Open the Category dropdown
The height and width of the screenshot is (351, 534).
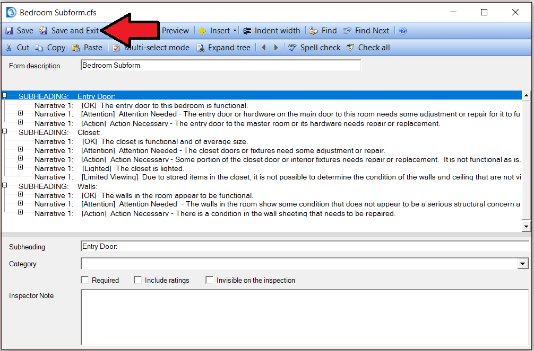[523, 263]
